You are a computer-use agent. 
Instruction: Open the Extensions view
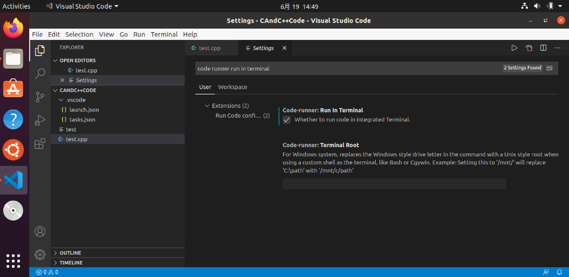[x=40, y=144]
